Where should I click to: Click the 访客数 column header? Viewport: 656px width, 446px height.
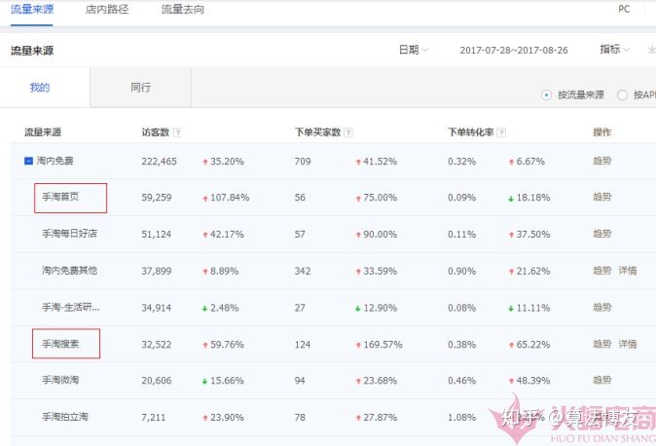155,132
